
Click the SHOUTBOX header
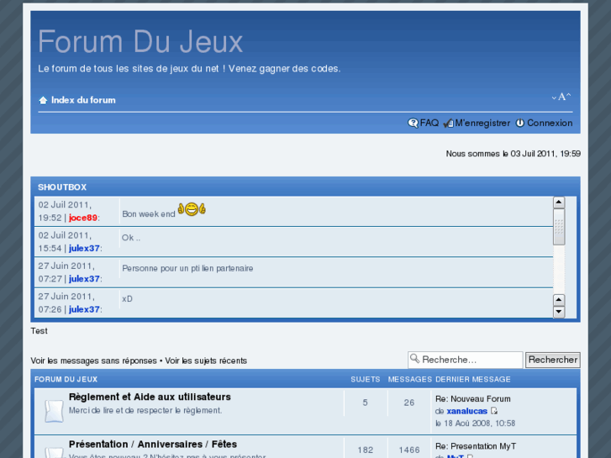click(x=62, y=187)
